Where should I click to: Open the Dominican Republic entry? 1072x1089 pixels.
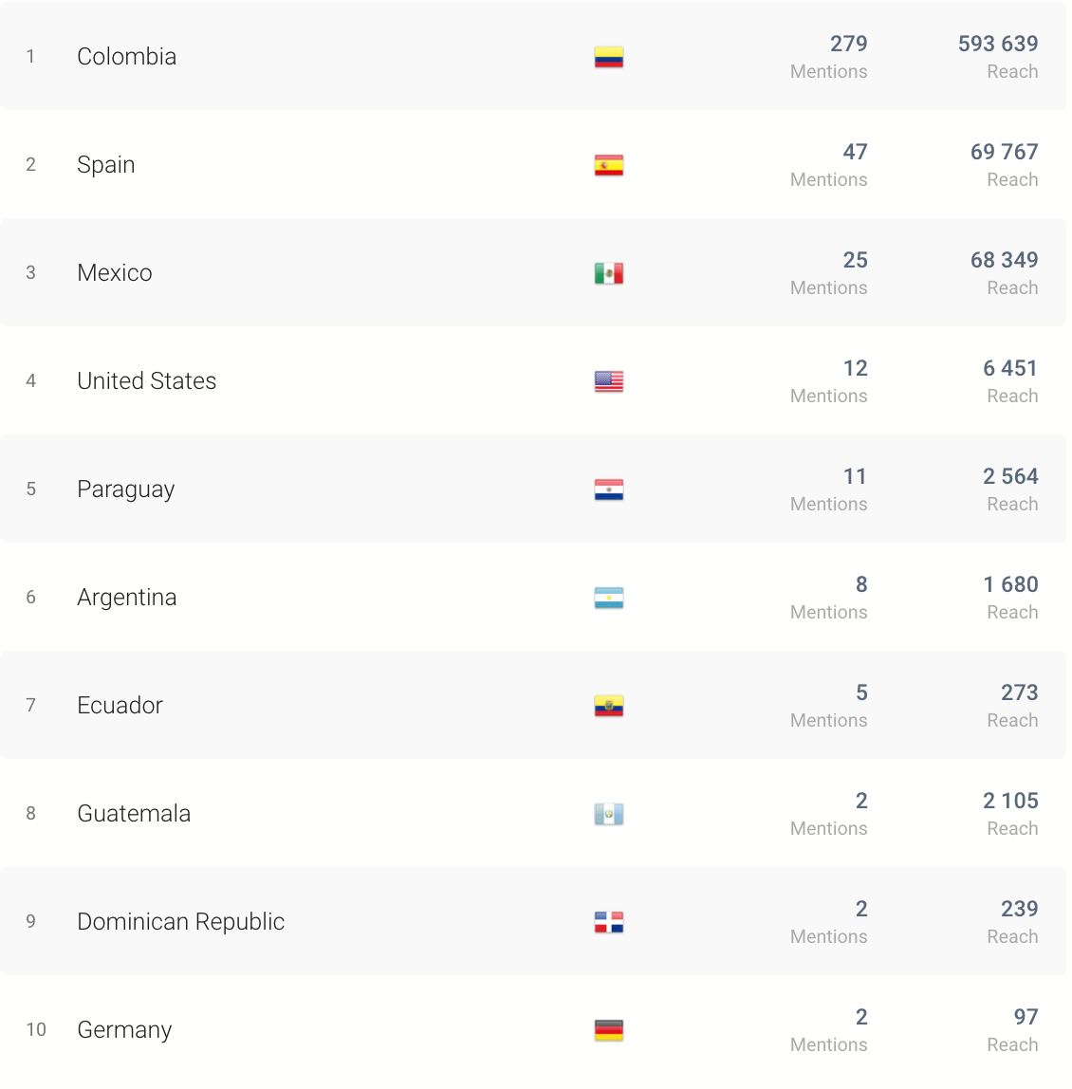tap(180, 922)
